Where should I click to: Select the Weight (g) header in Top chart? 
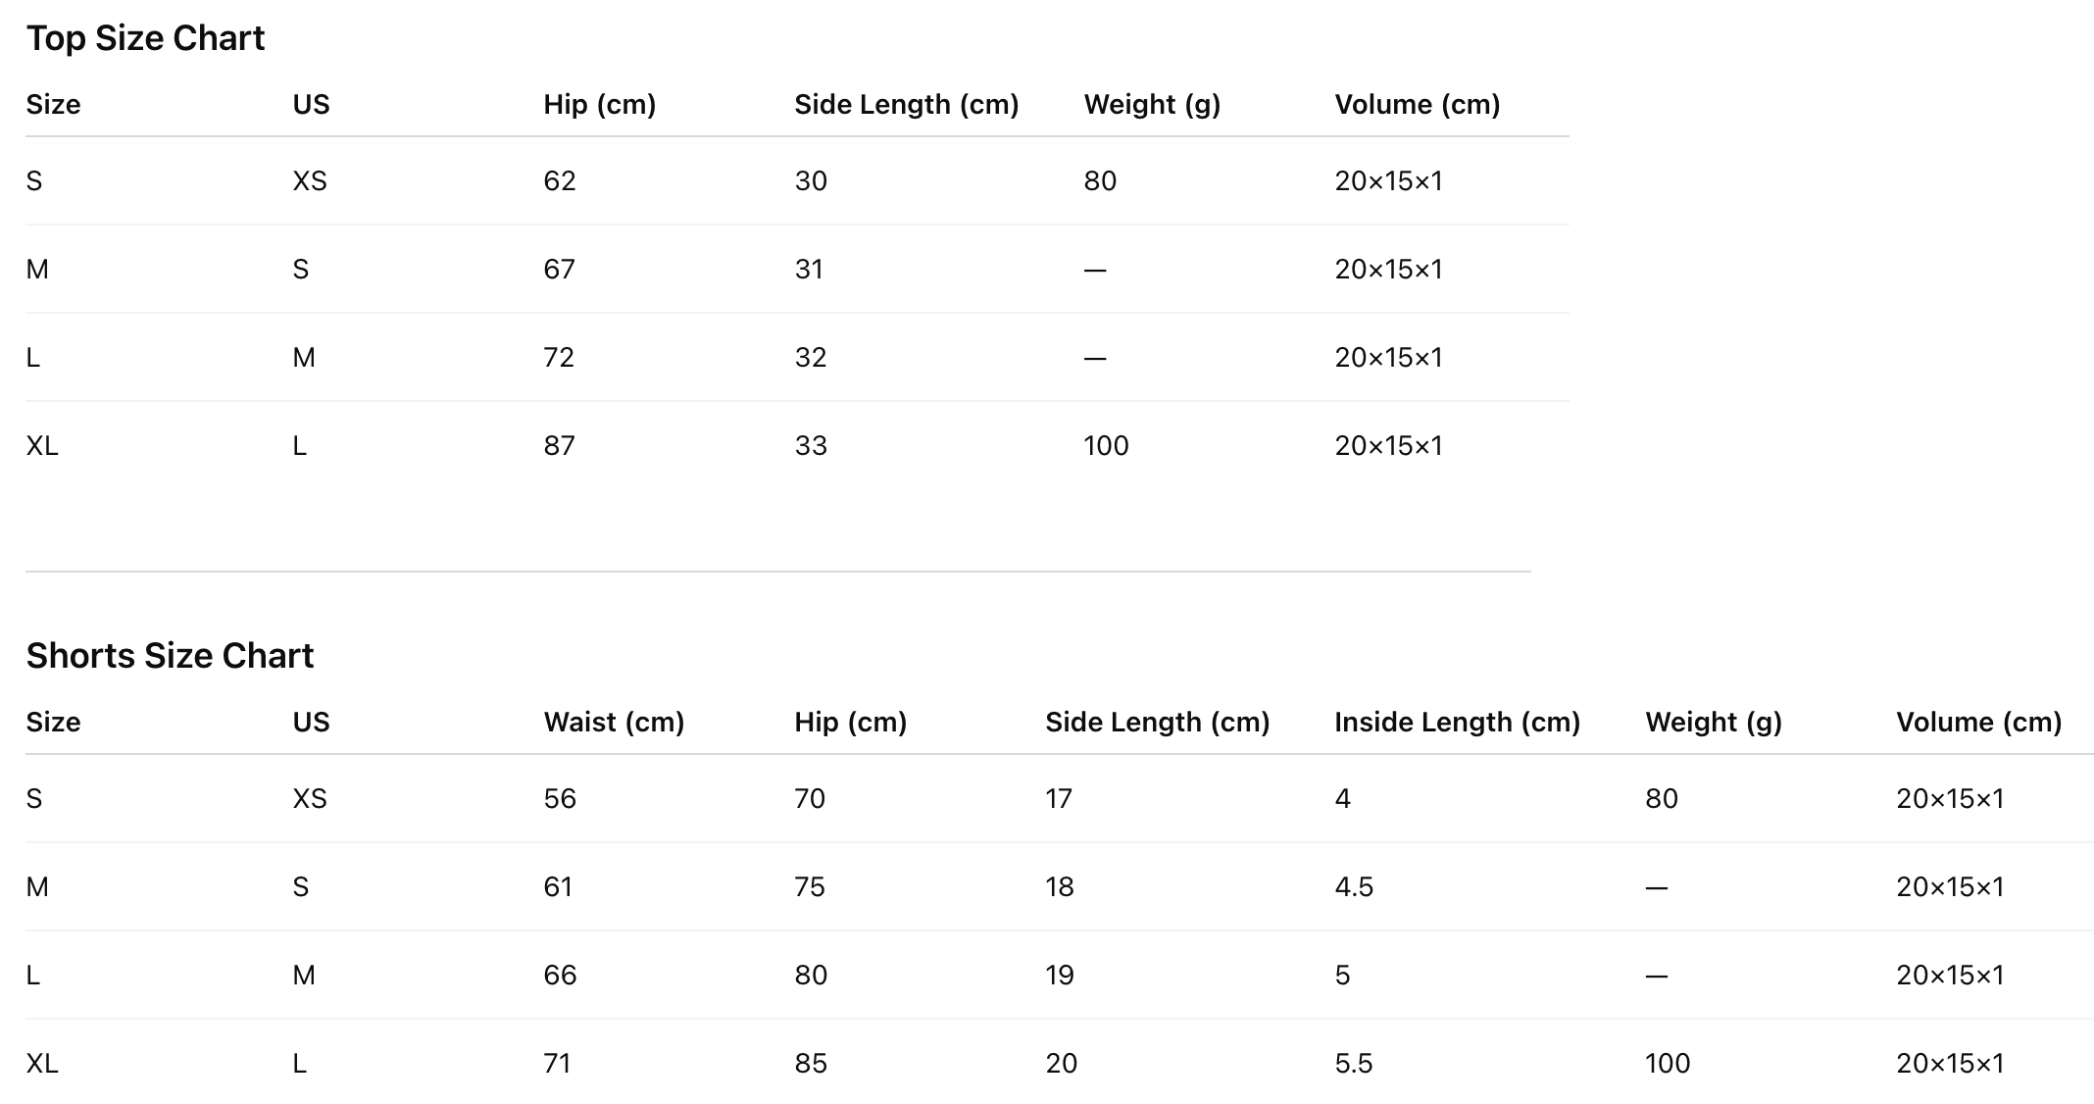[1152, 105]
